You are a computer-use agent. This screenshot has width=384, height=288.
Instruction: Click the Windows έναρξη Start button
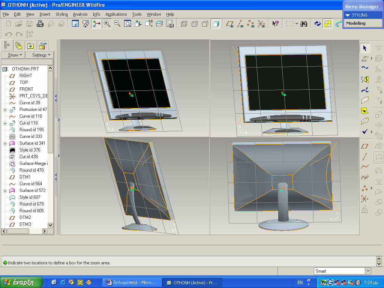[21, 282]
